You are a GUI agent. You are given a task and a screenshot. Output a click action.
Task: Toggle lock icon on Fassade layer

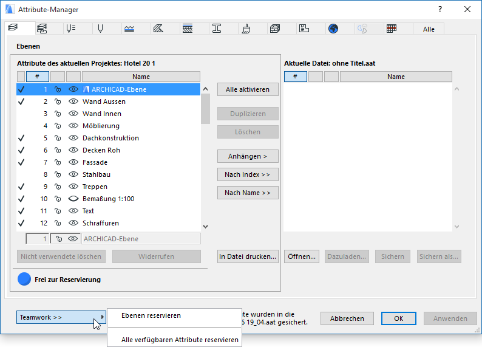(58, 162)
